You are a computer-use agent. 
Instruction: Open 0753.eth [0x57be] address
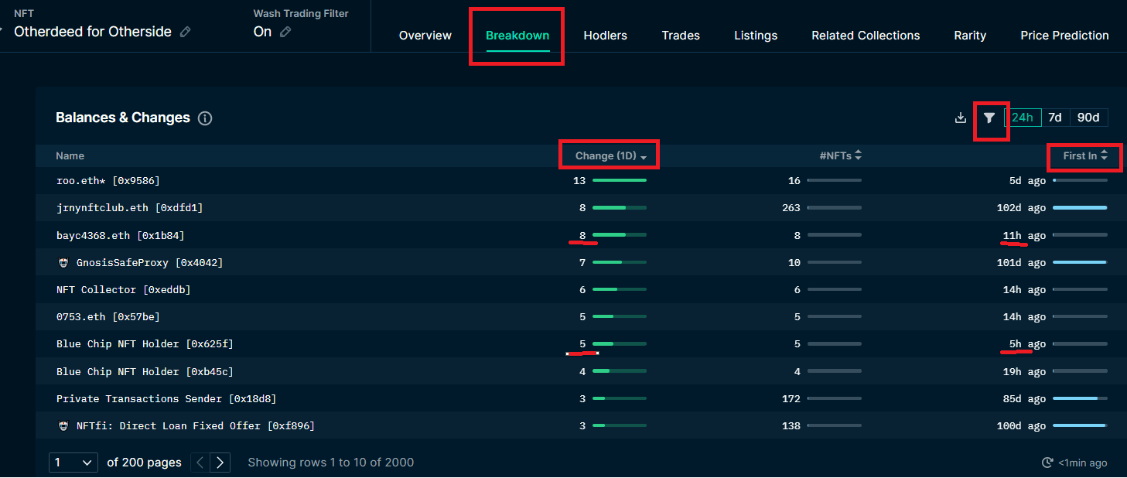coord(108,317)
